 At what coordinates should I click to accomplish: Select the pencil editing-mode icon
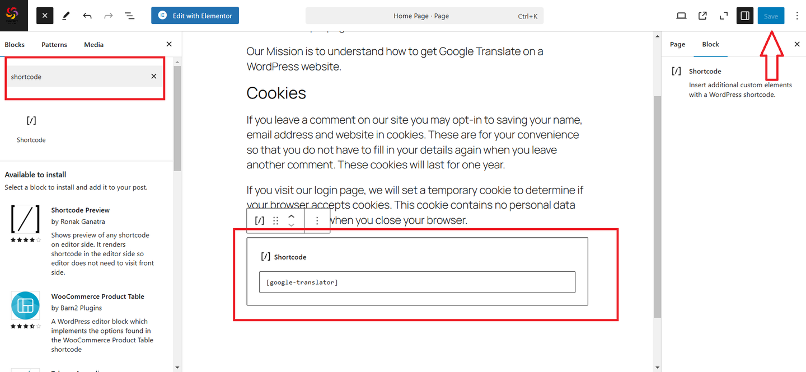pos(65,15)
